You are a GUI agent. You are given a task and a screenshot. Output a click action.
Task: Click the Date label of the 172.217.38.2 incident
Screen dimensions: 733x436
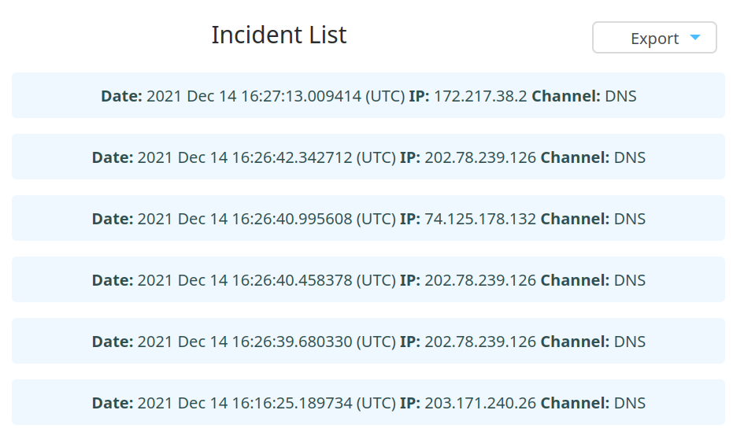click(121, 96)
